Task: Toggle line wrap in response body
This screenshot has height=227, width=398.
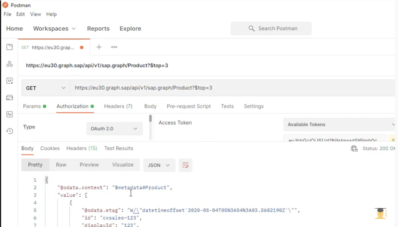Action: point(186,165)
